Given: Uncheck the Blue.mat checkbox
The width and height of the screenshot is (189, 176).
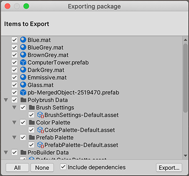Looking at the screenshot, I should (x=15, y=40).
